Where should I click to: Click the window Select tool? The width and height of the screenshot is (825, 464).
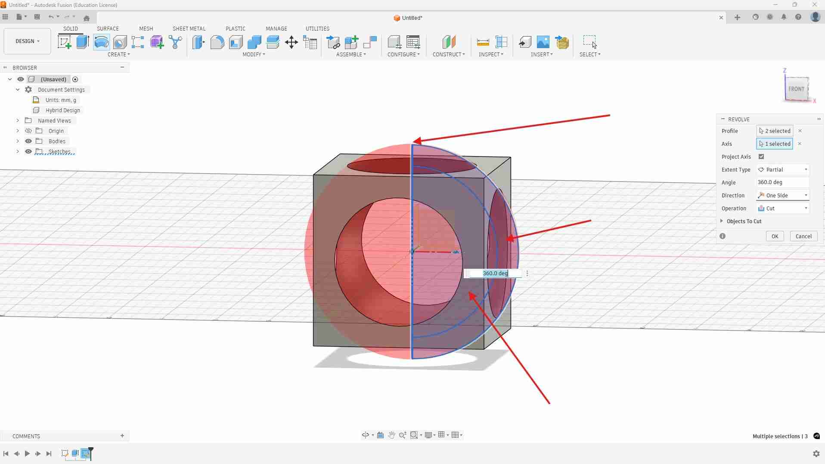coord(590,42)
